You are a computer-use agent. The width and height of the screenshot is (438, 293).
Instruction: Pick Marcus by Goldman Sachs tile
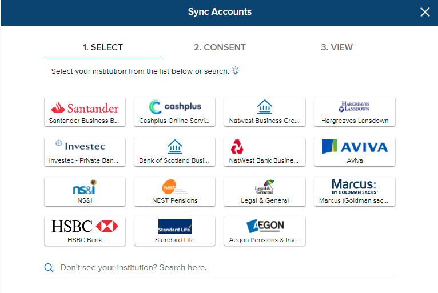point(355,191)
